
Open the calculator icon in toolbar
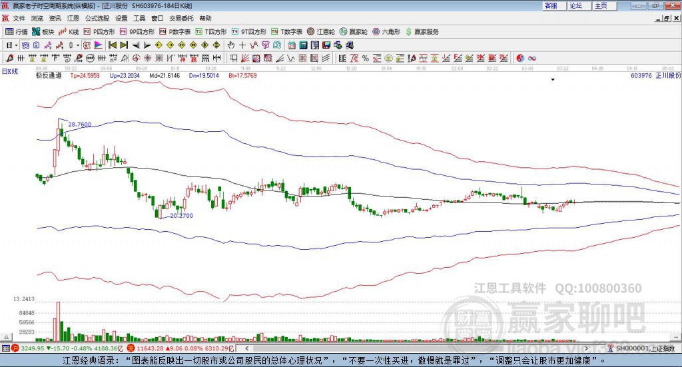pyautogui.click(x=304, y=45)
